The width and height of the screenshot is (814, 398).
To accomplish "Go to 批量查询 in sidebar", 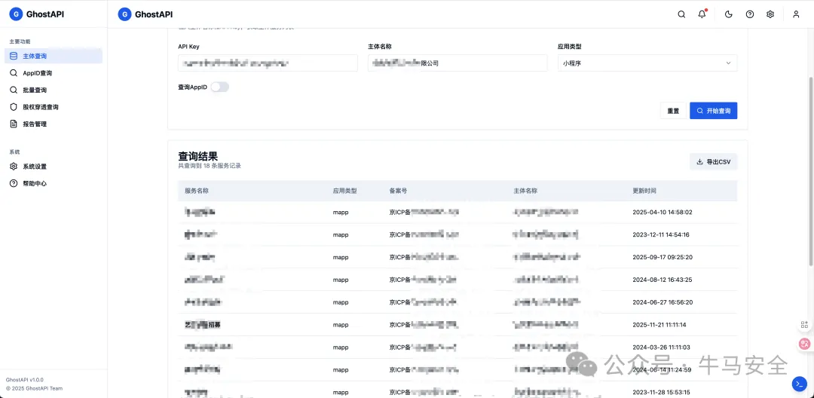I will 34,90.
